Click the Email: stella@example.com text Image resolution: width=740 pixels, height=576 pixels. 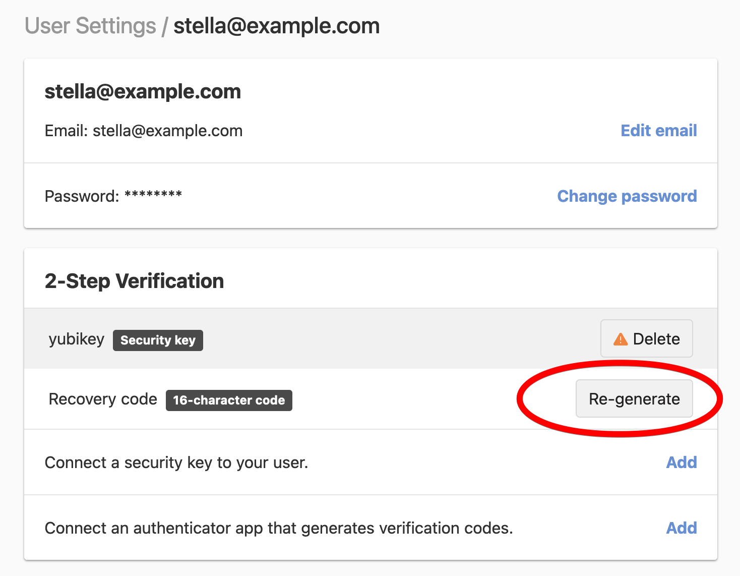pos(144,131)
